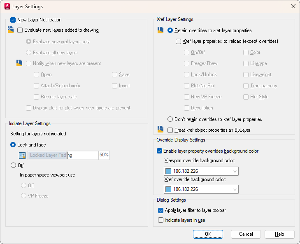The height and width of the screenshot is (244, 300).
Task: Select Don't retain overrides to xref layers
Action: coord(170,119)
